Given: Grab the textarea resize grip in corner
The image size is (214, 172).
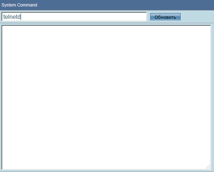Looking at the screenshot, I should (x=208, y=167).
